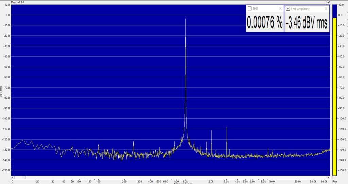The width and height of the screenshot is (348, 184).
Task: Click the fundamental peak tip at 1.0k
Action: [x=185, y=19]
